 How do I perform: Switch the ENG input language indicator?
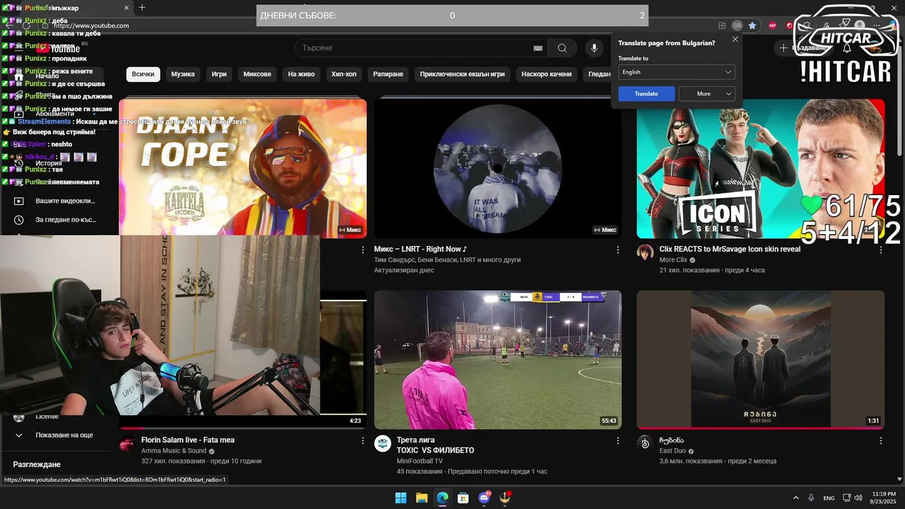(829, 498)
